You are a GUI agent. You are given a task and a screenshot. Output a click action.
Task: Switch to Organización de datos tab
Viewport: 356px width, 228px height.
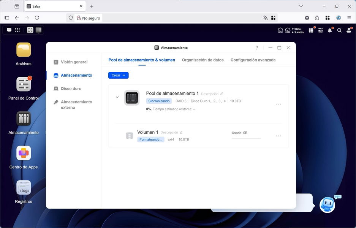[203, 60]
